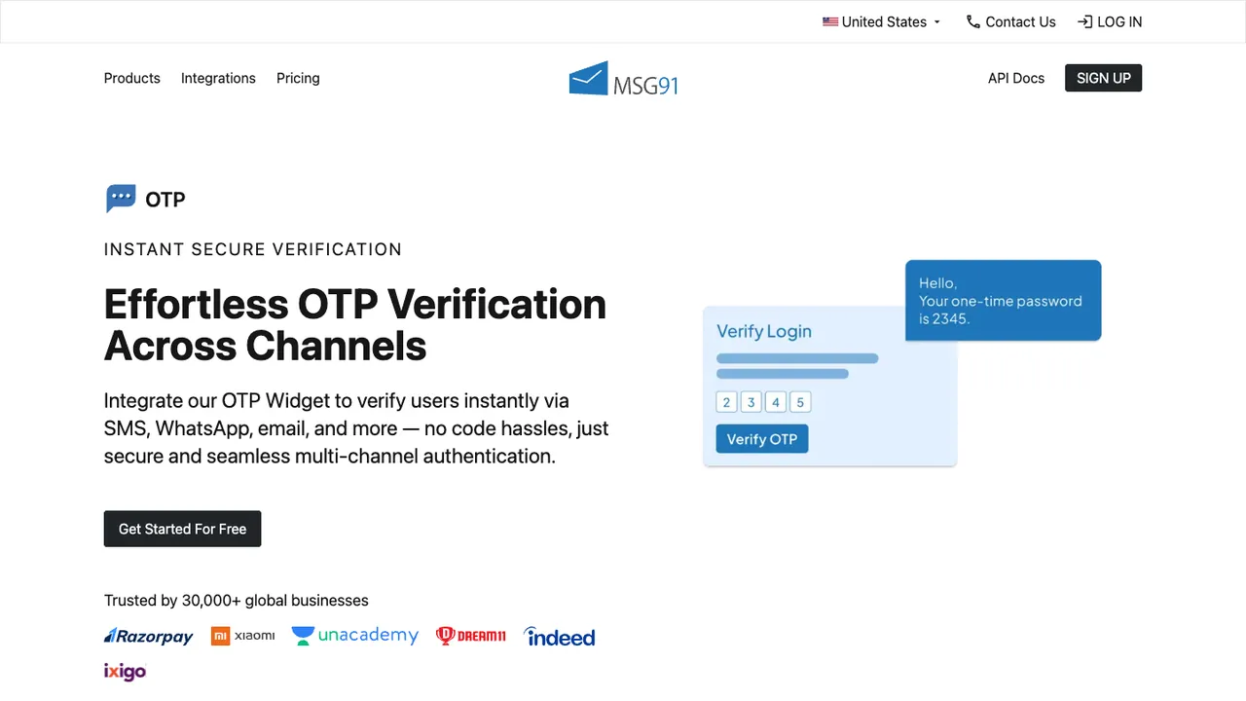The width and height of the screenshot is (1246, 701).
Task: Click the OTP digit box showing 2
Action: click(x=726, y=402)
